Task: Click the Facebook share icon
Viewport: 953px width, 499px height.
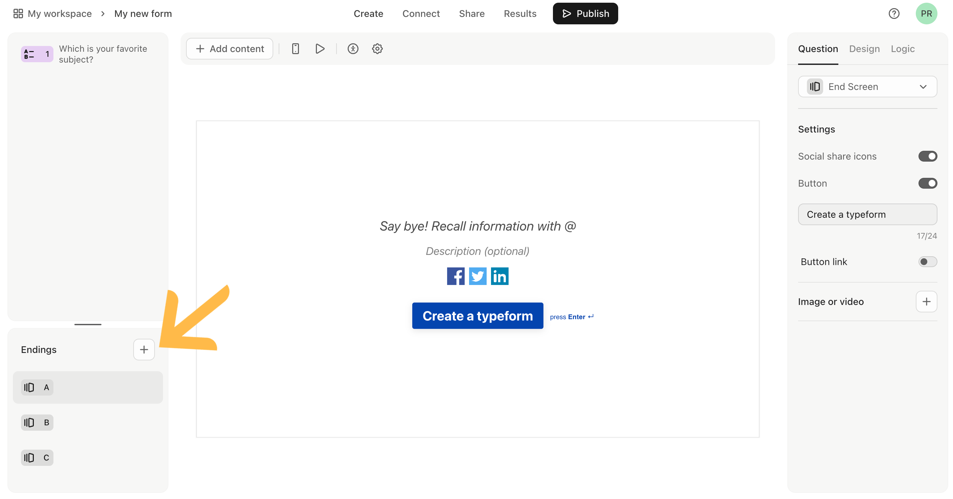Action: pyautogui.click(x=456, y=276)
